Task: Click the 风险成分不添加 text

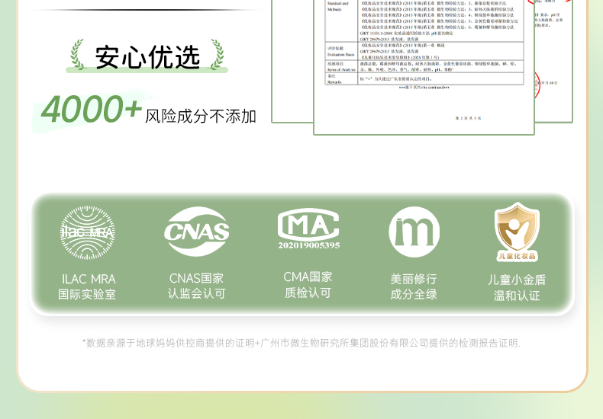Action: point(200,116)
